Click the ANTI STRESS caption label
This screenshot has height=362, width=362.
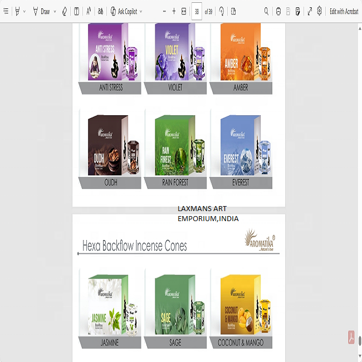tap(111, 88)
